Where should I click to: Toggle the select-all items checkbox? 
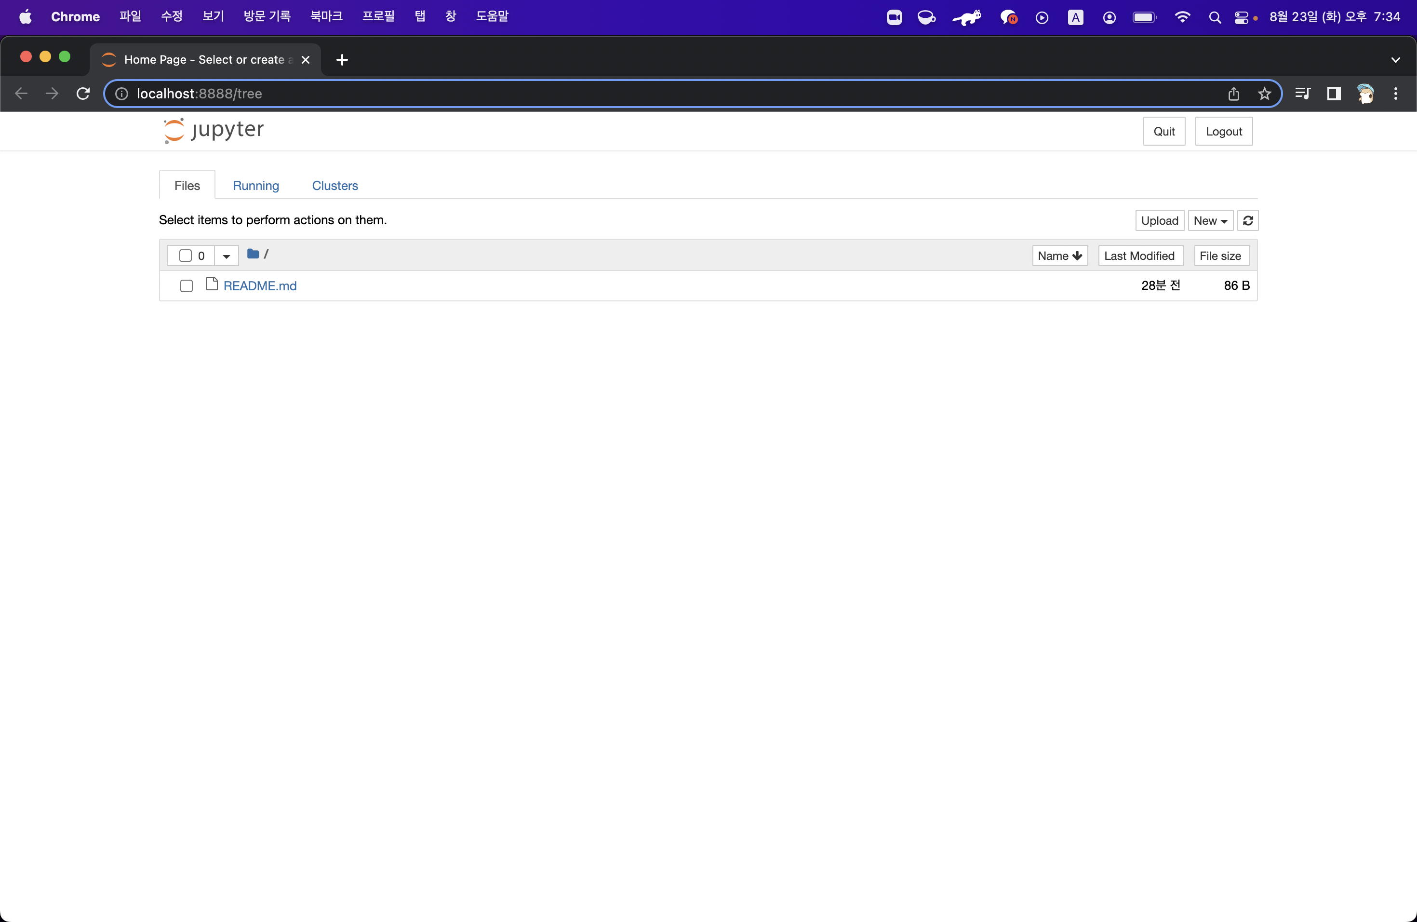(x=185, y=256)
